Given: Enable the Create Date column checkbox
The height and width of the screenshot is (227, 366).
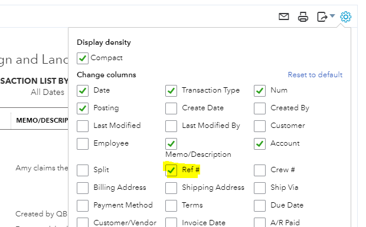Looking at the screenshot, I should click(x=171, y=108).
